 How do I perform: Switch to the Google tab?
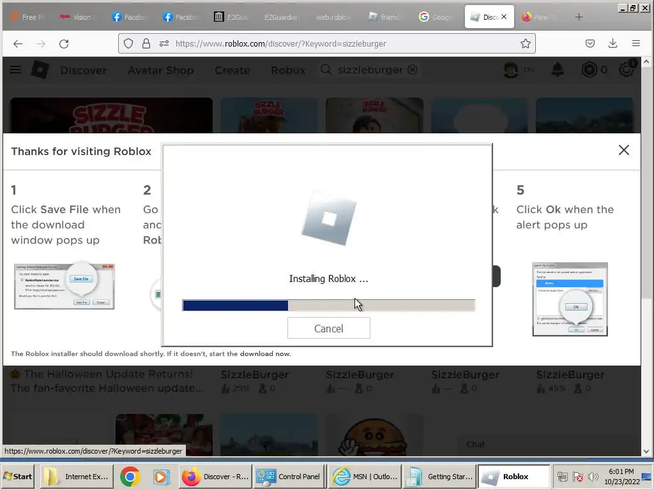(x=436, y=17)
